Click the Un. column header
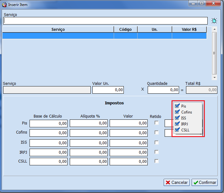Screen dimensions: 224x193 coord(155,30)
